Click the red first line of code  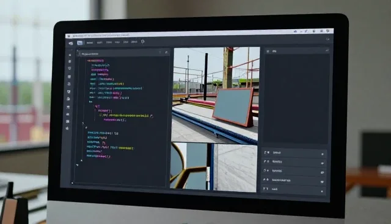click(95, 60)
